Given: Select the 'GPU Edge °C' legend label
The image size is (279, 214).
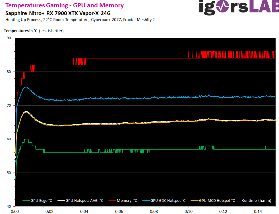Looking at the screenshot, I should pos(42,200).
